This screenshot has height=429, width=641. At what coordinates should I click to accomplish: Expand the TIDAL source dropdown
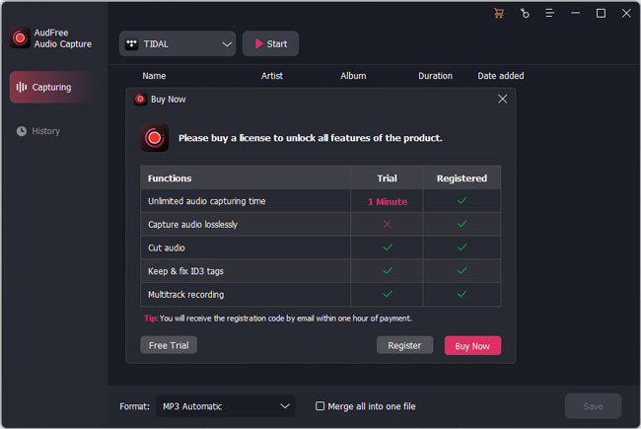pyautogui.click(x=178, y=43)
